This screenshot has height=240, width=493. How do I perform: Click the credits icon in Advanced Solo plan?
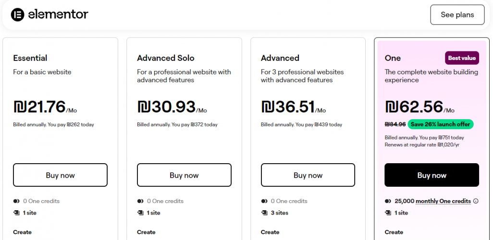tap(140, 201)
